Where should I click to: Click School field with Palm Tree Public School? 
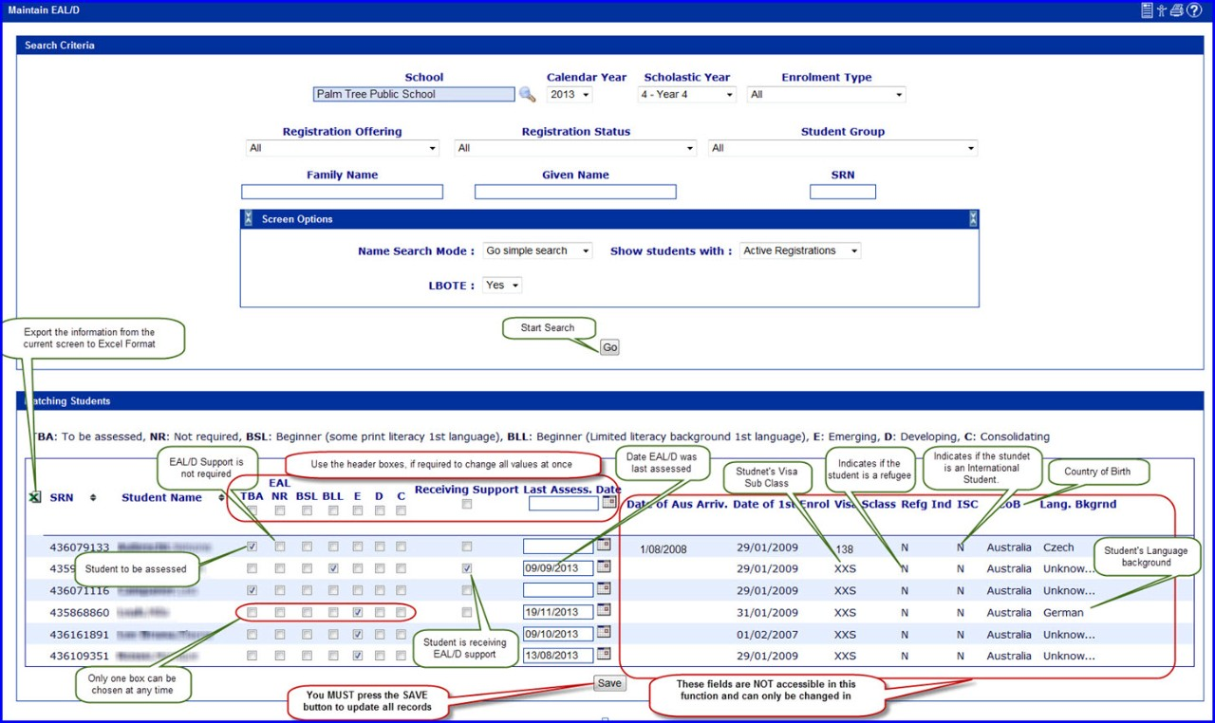(x=414, y=94)
